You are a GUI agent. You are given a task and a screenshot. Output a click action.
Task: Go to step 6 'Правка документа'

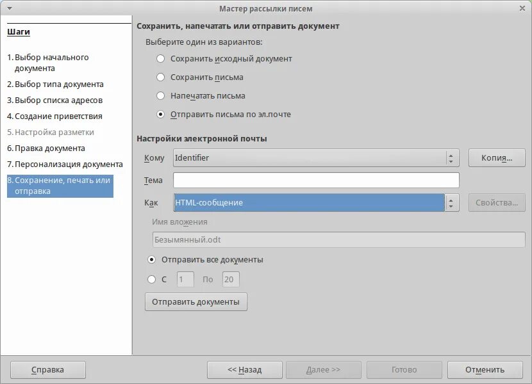pyautogui.click(x=46, y=148)
